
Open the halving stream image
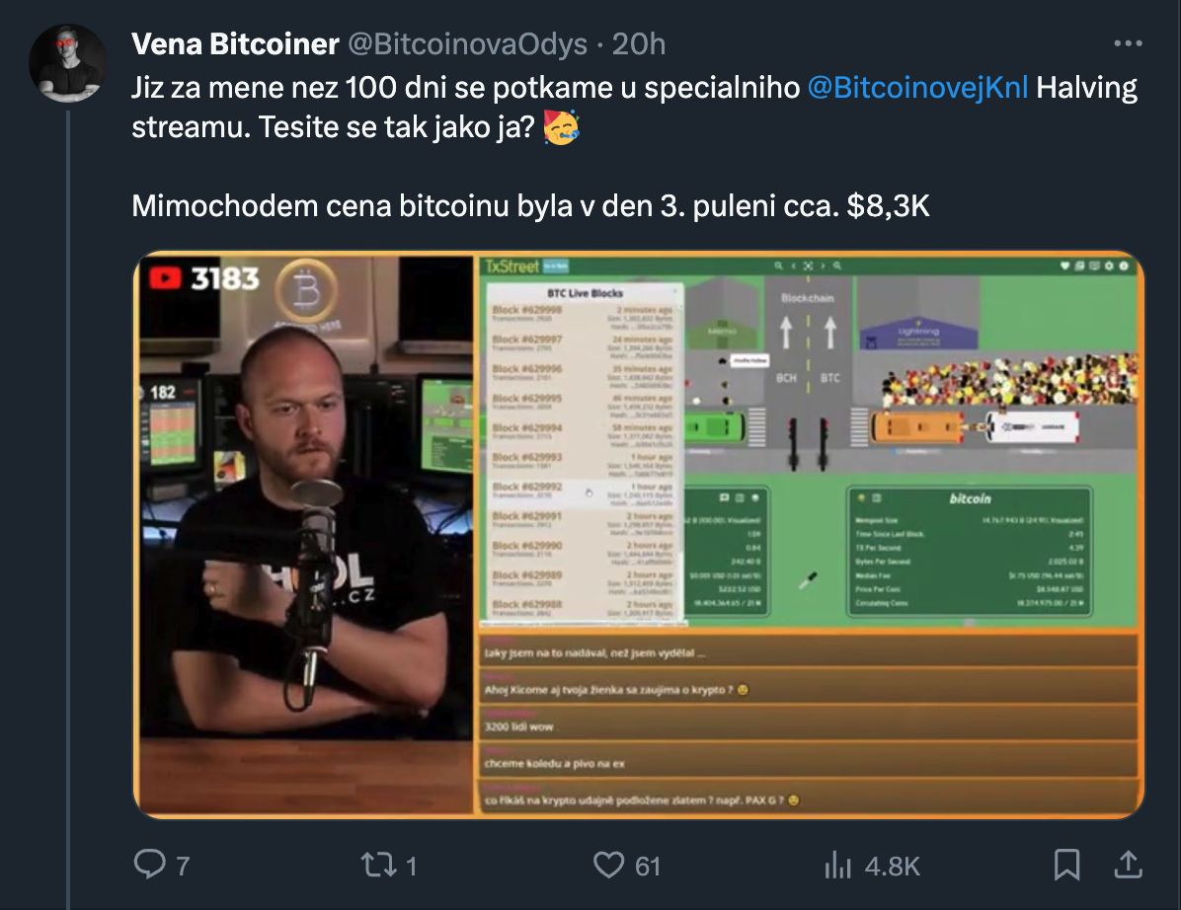point(639,534)
